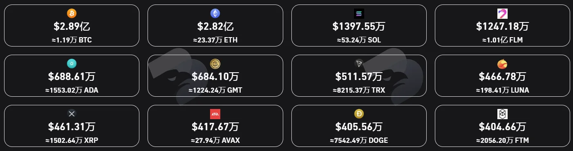Click the Solana logo icon
This screenshot has width=573, height=151.
click(x=359, y=13)
